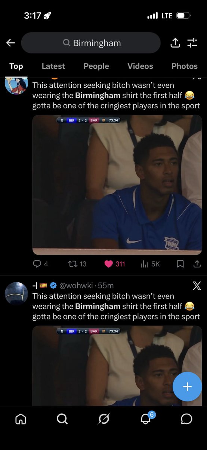Viewport: 207px width, 450px height.
Task: Repost the tweet with 13 reposts
Action: [x=77, y=264]
